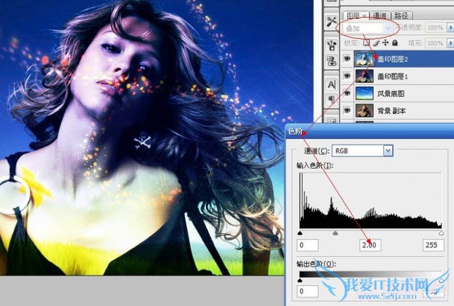Select 盖印图层2 layer thumbnail
This screenshot has height=306, width=454.
[364, 59]
